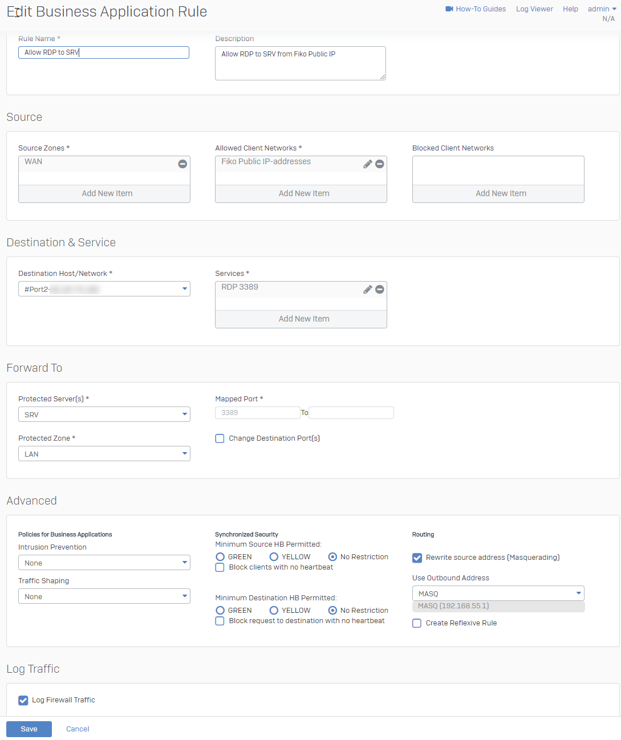Viewport: 621px width, 740px height.
Task: Open Destination Host/Network dropdown
Action: coord(104,289)
